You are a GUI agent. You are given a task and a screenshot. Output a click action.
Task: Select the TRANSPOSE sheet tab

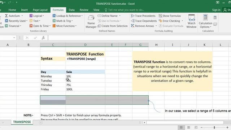point(22,122)
